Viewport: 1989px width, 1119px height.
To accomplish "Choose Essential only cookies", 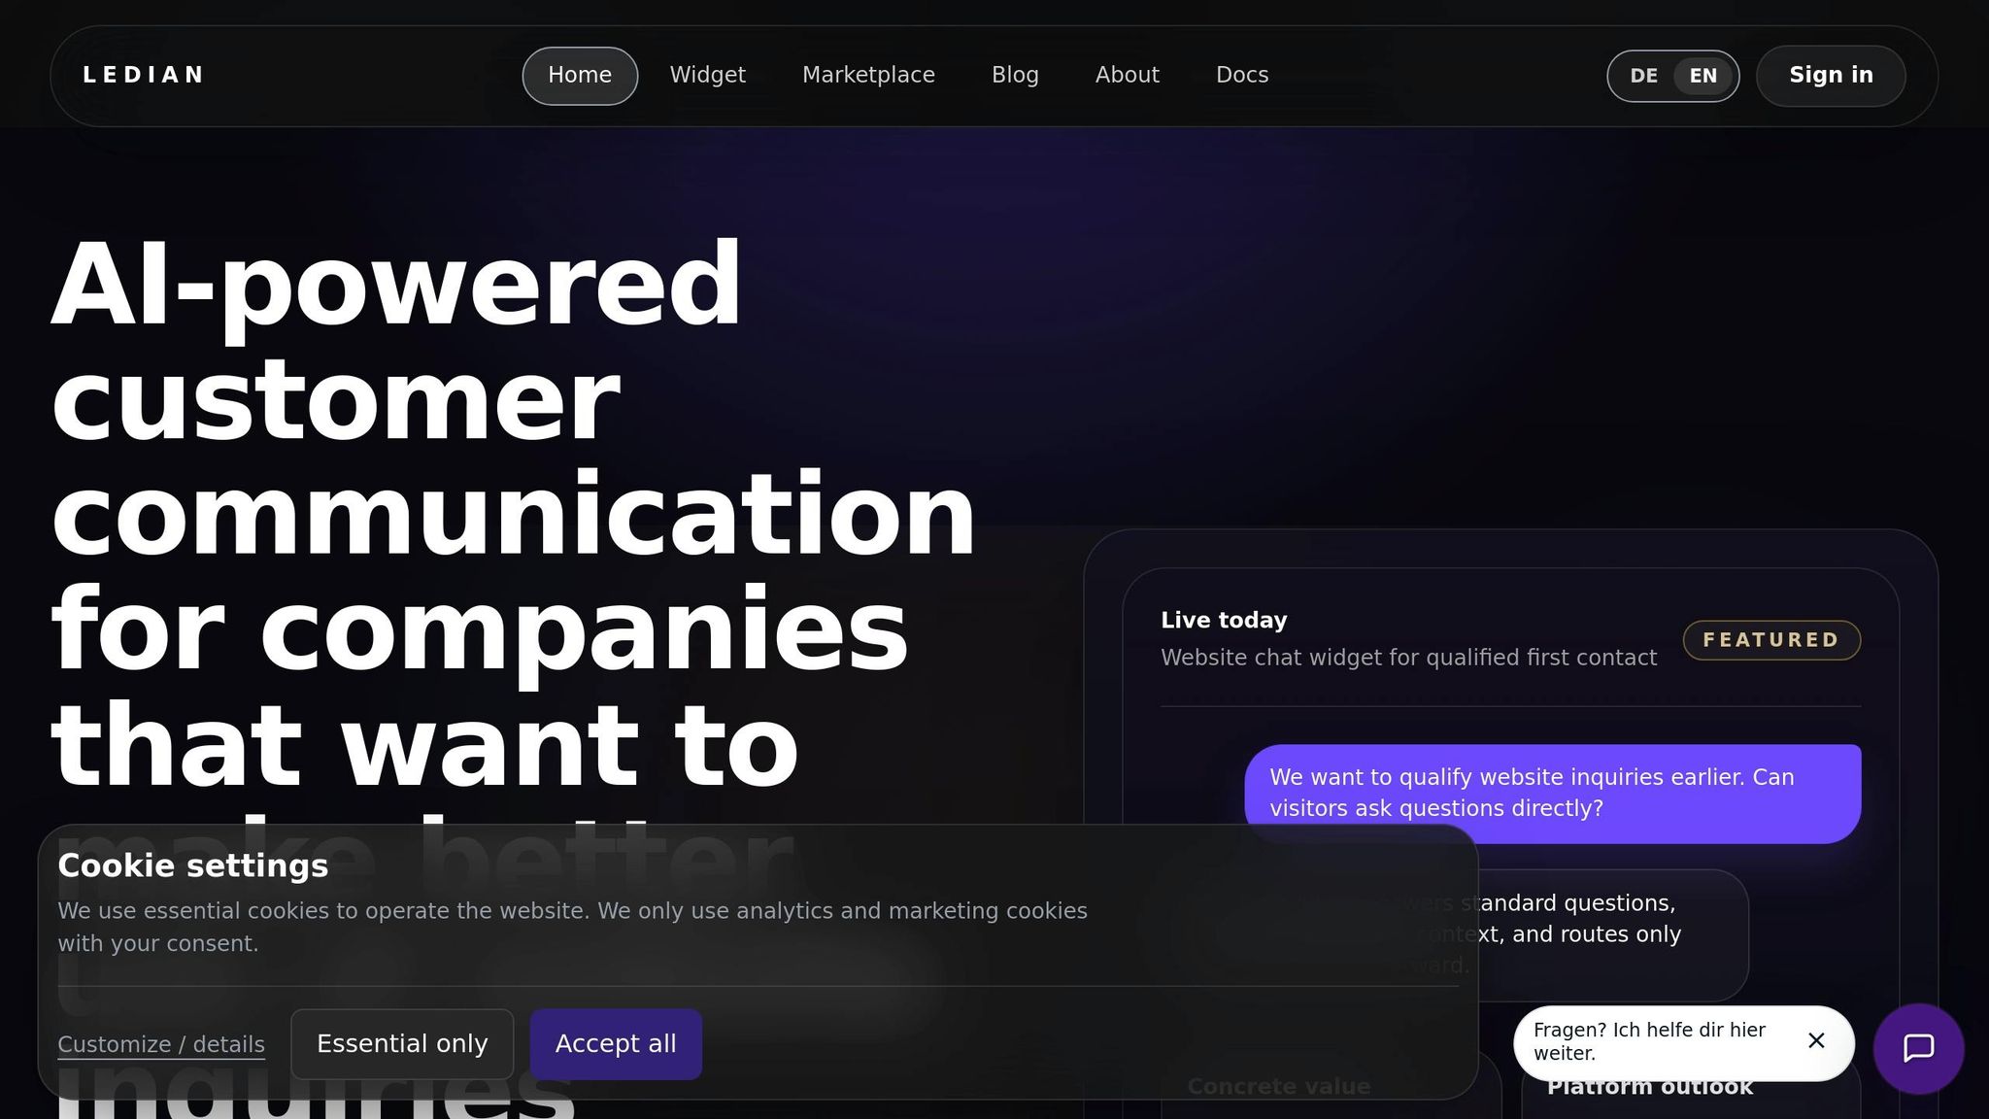I will click(x=402, y=1043).
